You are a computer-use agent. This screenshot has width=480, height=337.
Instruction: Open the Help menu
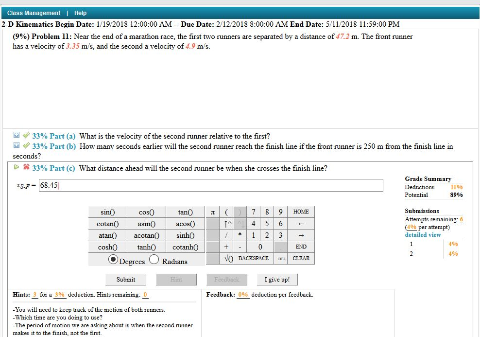[x=80, y=13]
